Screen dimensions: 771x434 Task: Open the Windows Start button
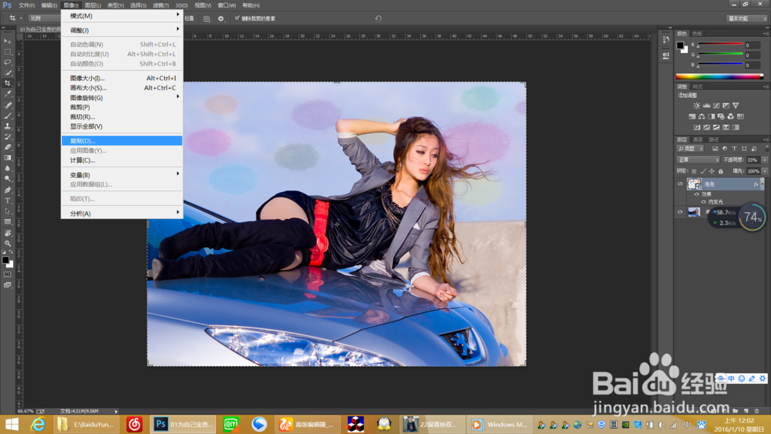pyautogui.click(x=11, y=424)
